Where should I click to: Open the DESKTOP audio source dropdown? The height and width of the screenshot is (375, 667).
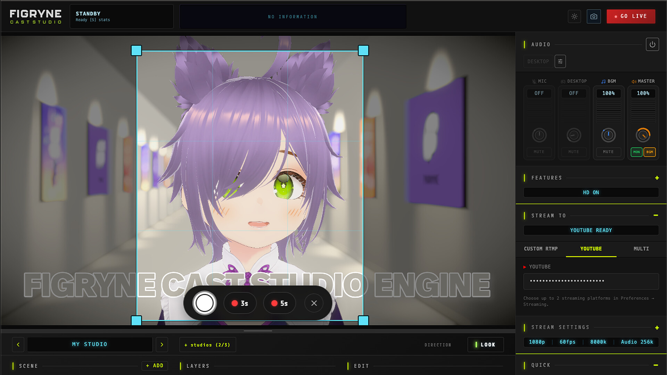coord(538,61)
